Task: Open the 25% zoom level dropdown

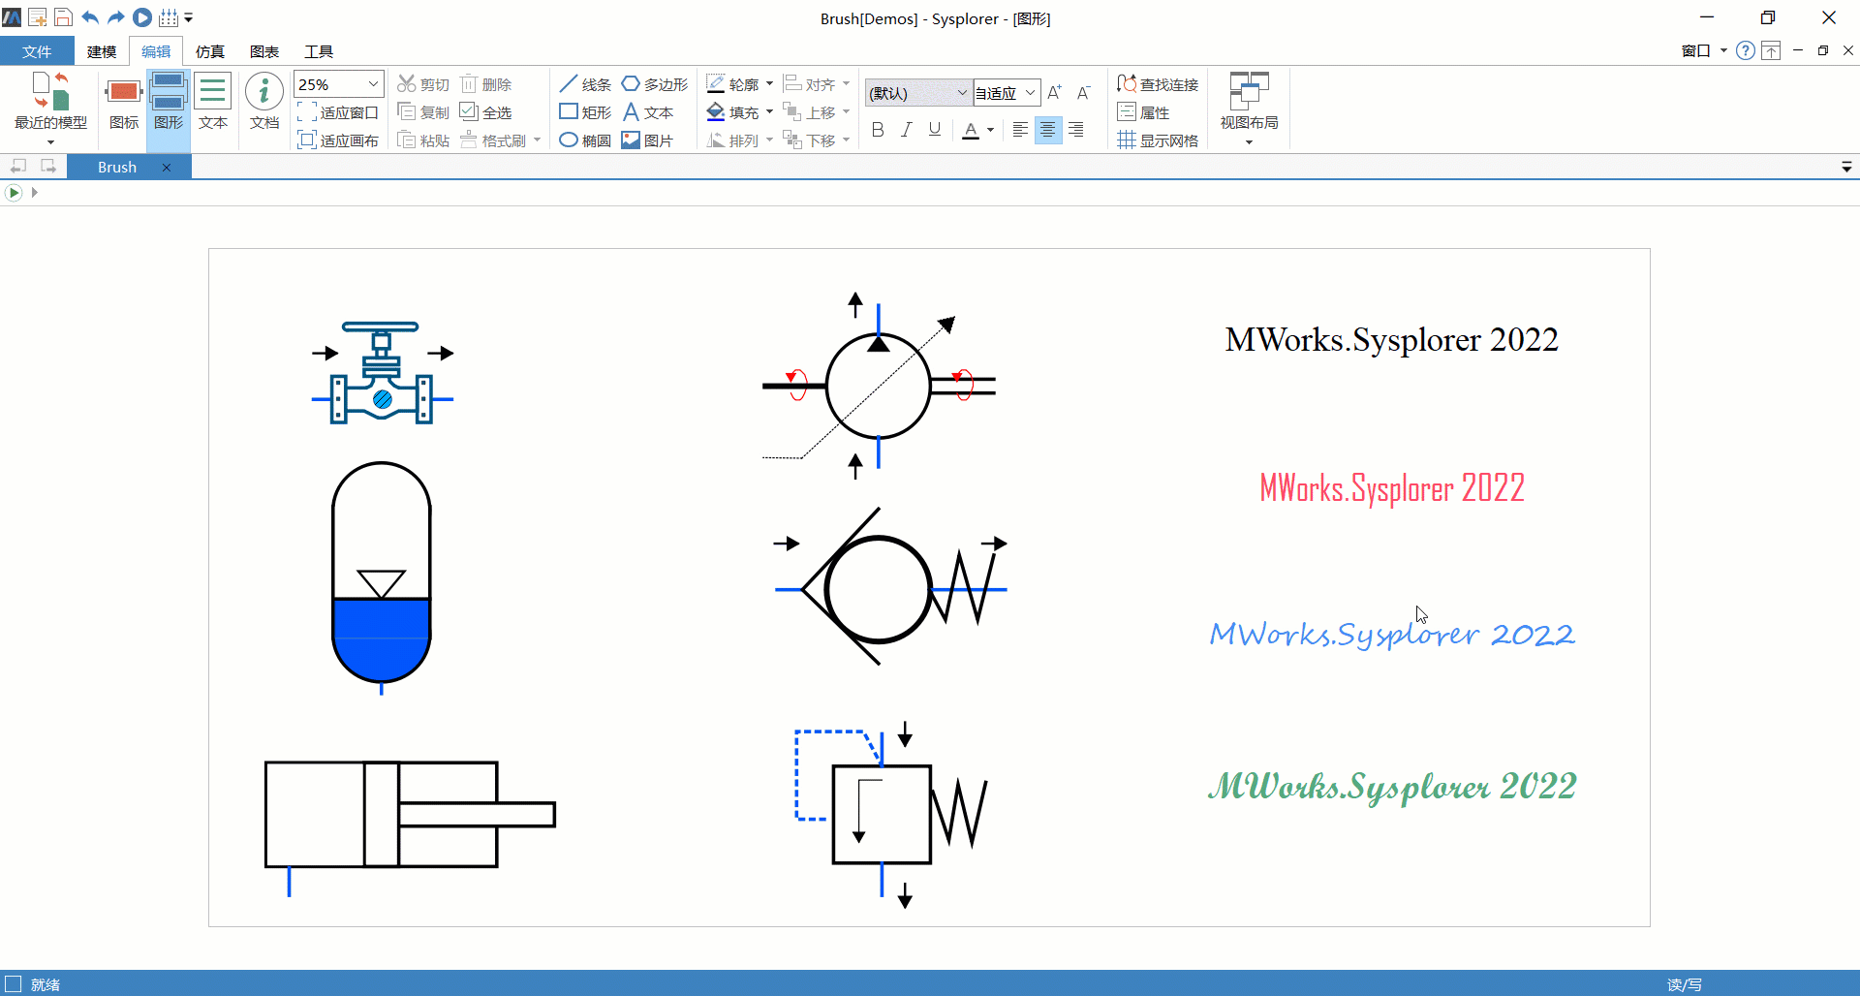Action: [373, 84]
